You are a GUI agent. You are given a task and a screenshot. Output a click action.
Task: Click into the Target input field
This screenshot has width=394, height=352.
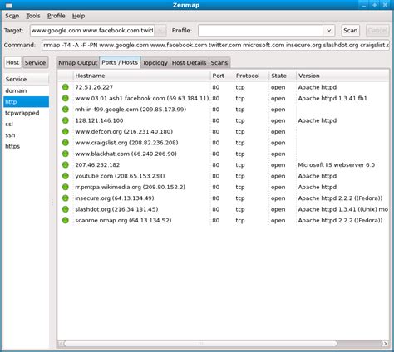click(92, 31)
